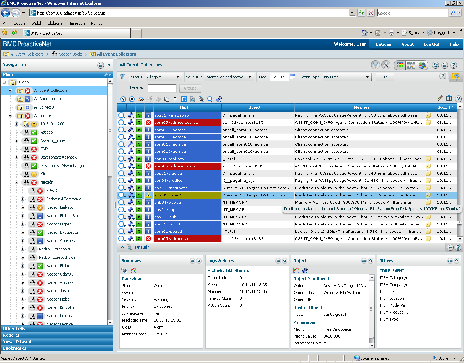464x363 pixels.
Task: Click the event table vertical scrollbar
Action: [x=460, y=172]
